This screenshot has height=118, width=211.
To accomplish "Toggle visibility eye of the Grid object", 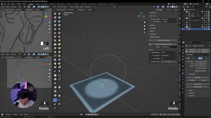I will tap(207, 29).
